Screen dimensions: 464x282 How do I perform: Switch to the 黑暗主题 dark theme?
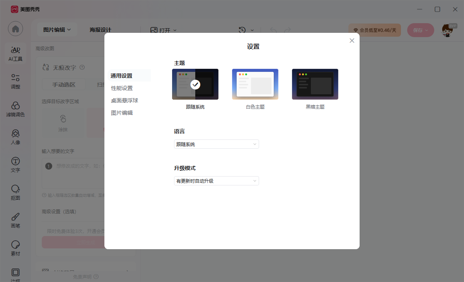(x=315, y=84)
